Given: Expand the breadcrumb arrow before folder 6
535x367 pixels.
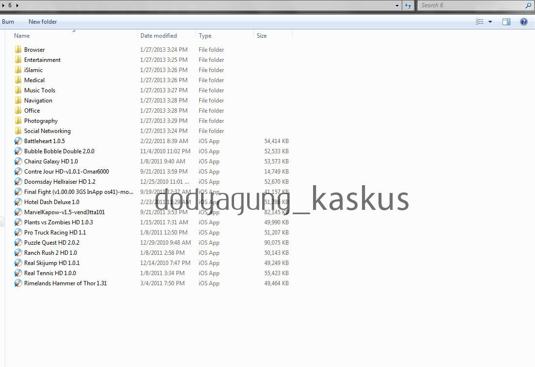Looking at the screenshot, I should coord(3,5).
